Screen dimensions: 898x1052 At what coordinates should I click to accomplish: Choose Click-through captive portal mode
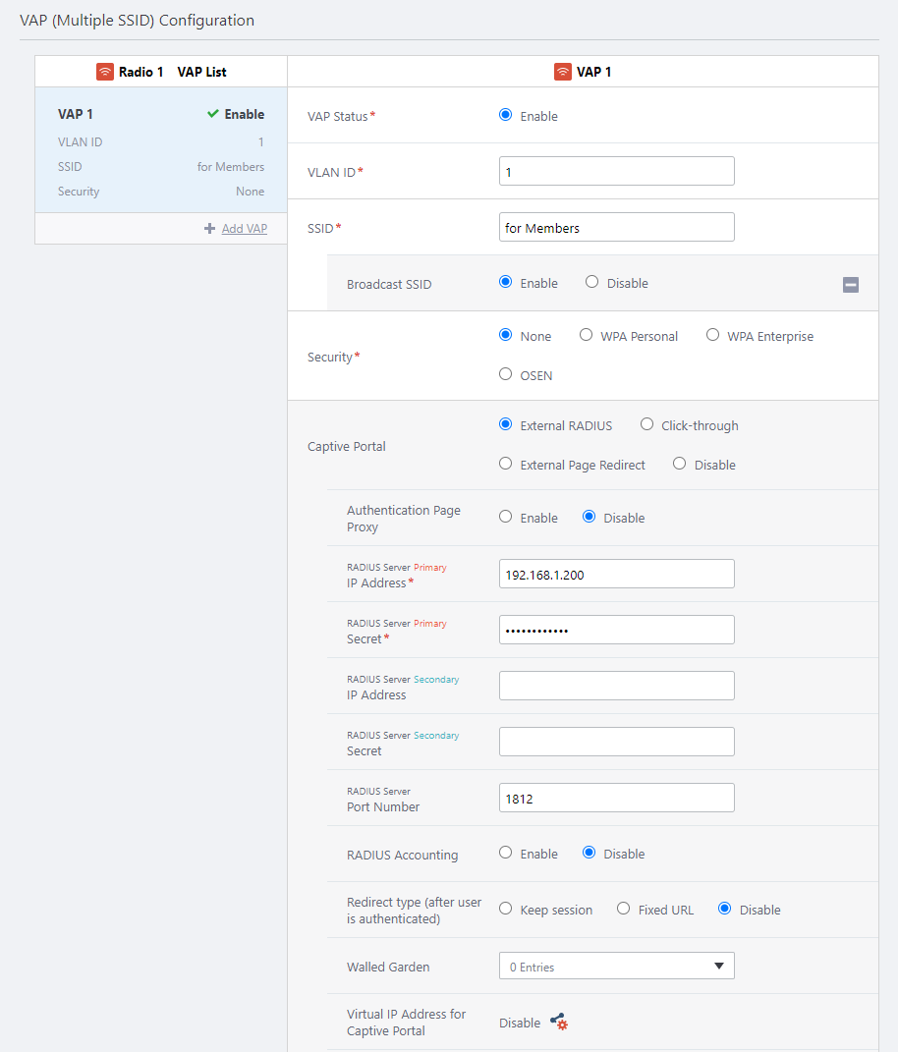tap(646, 425)
